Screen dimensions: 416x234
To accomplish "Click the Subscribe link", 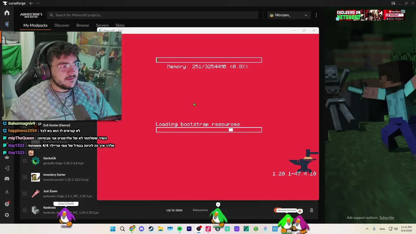I will [387, 218].
